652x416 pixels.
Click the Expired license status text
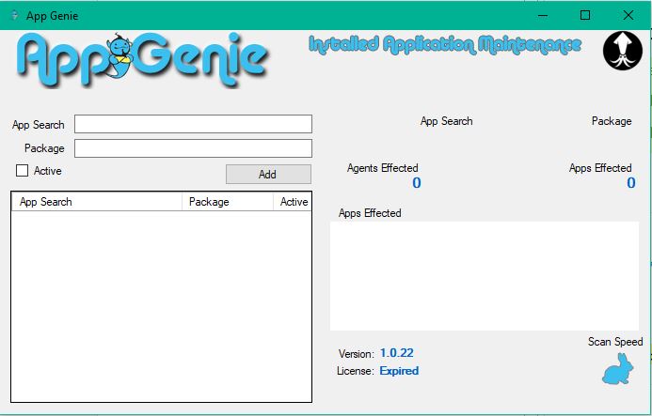tap(400, 371)
